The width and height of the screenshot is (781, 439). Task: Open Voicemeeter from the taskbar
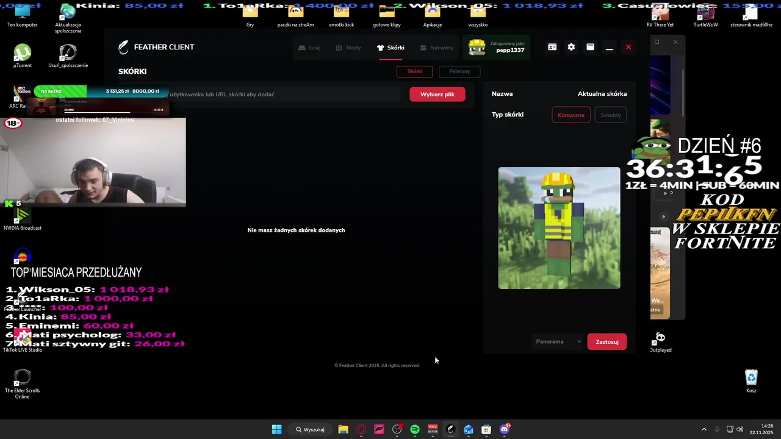coord(433,429)
